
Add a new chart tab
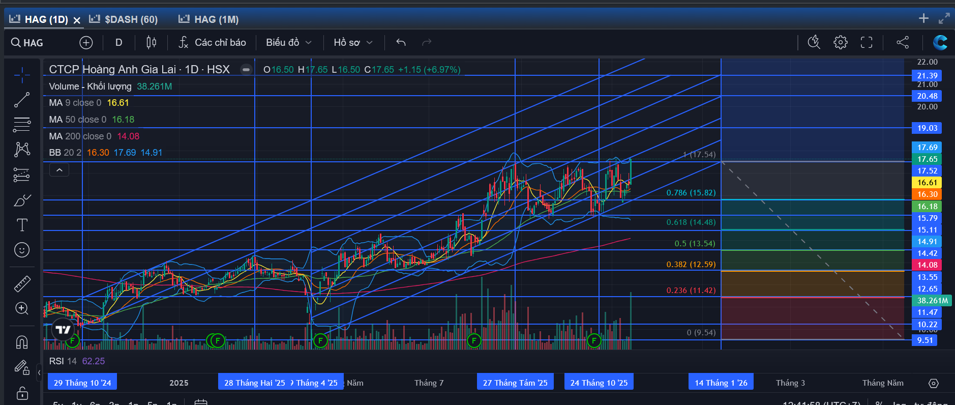pyautogui.click(x=923, y=18)
